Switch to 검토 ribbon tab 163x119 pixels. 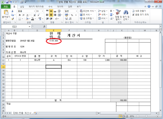[70, 7]
